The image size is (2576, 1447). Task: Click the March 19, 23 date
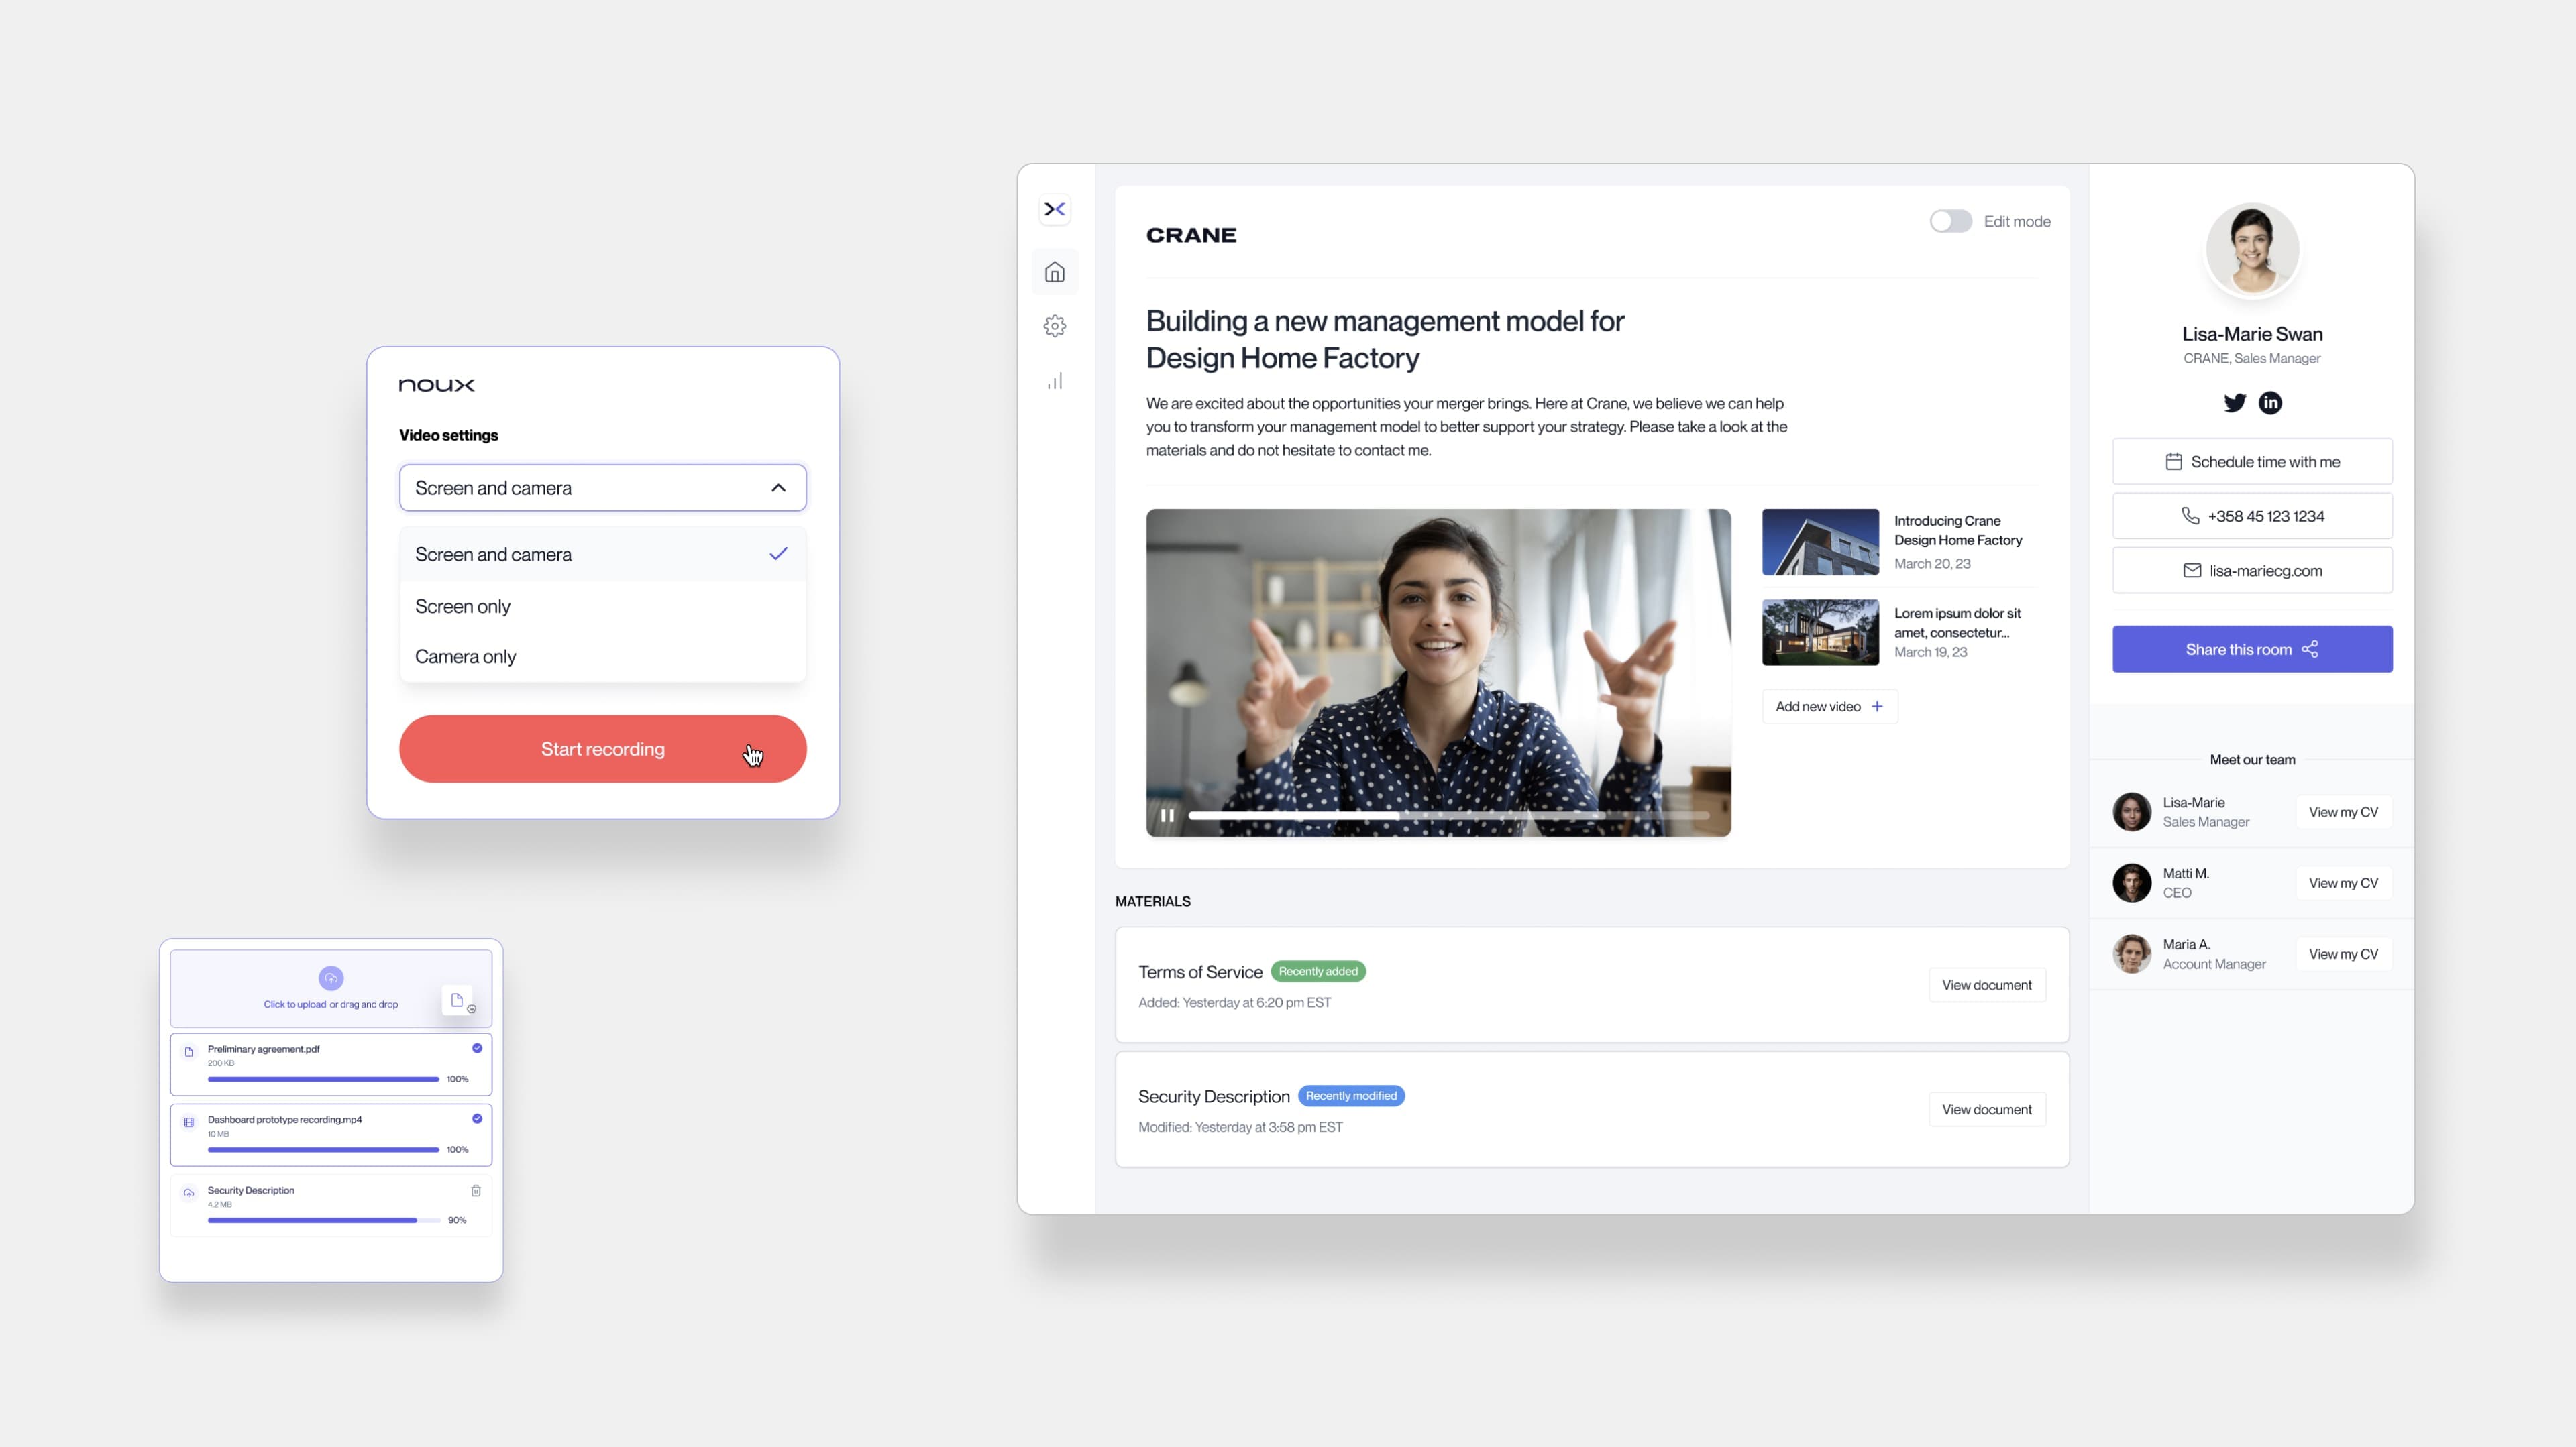point(1930,652)
